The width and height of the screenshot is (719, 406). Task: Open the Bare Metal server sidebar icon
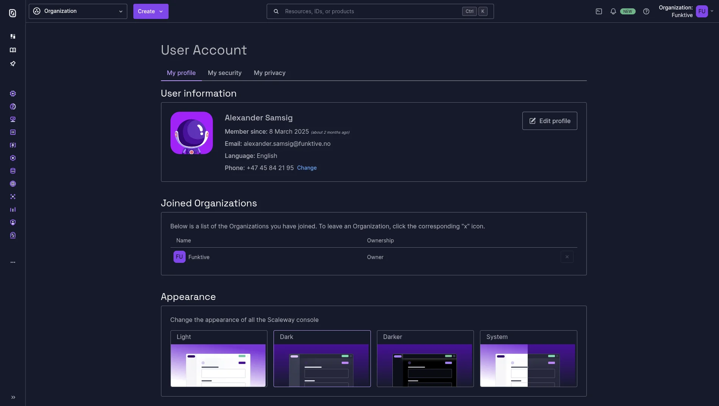coord(13,119)
